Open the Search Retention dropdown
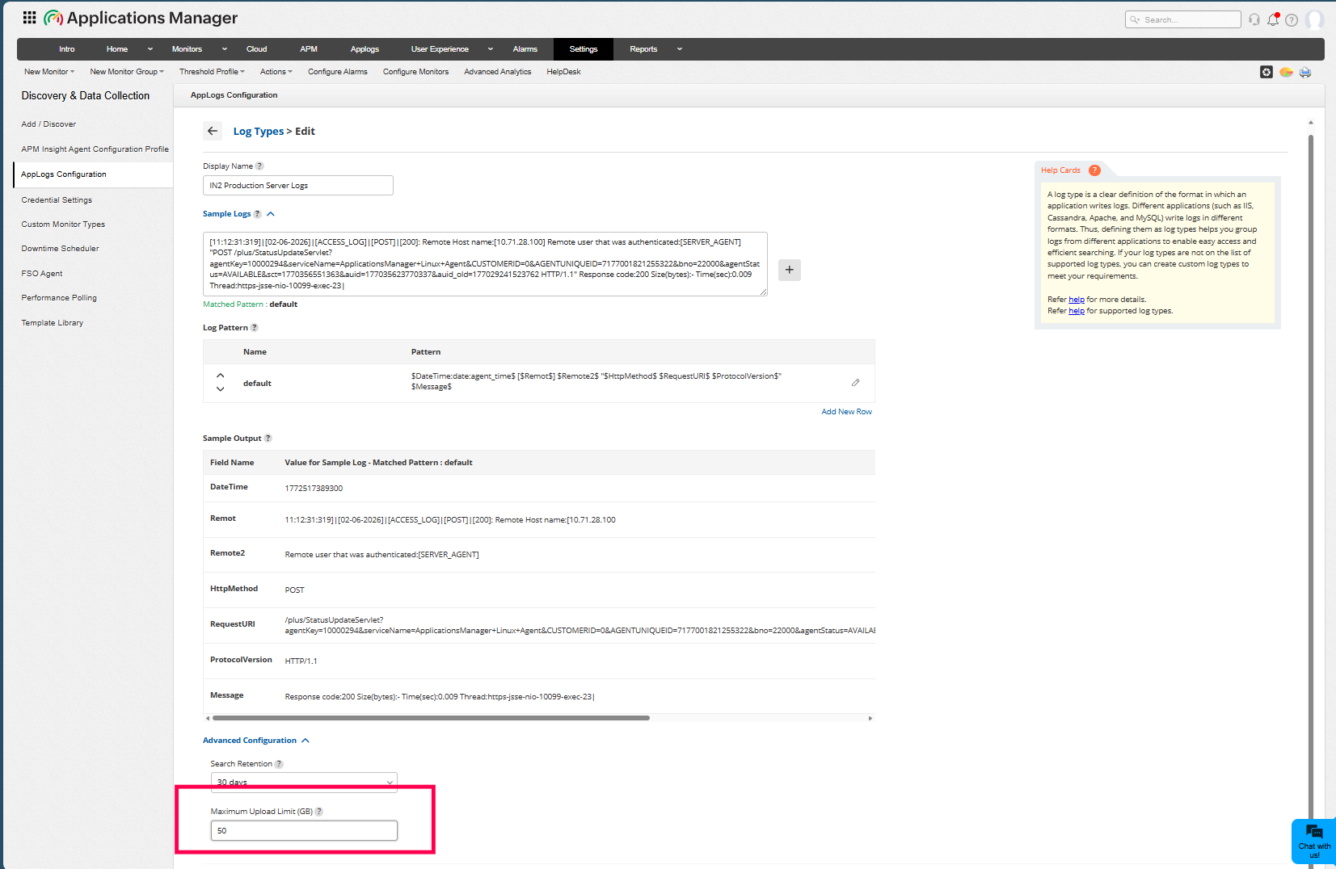This screenshot has height=869, width=1336. click(304, 782)
